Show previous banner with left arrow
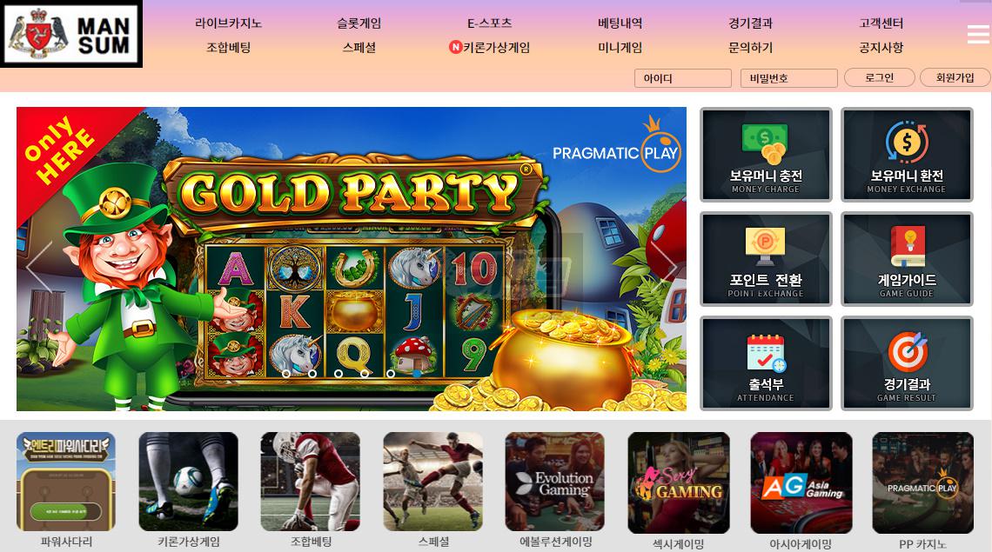The width and height of the screenshot is (992, 552). 39,265
